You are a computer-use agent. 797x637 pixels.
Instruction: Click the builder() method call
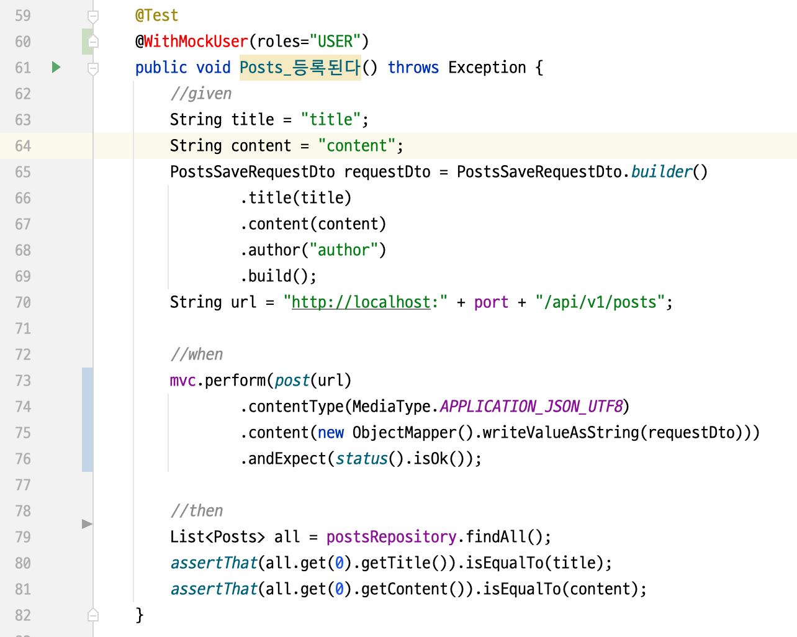669,172
